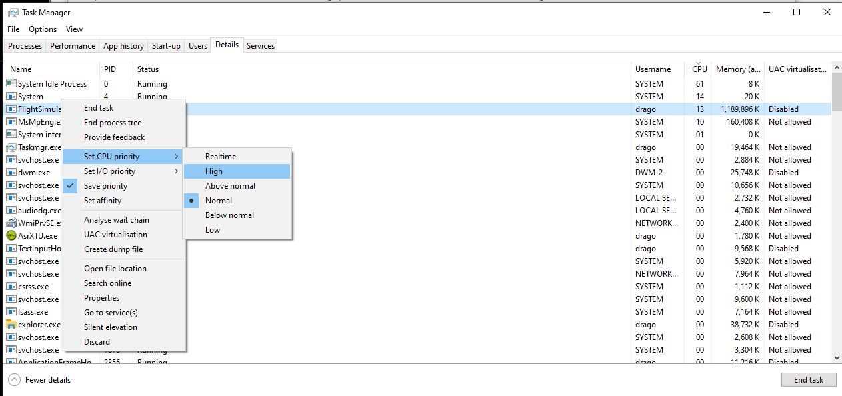Switch to the Services tab
842x396 pixels.
click(x=261, y=46)
